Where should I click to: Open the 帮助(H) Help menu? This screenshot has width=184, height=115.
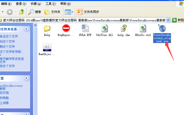coord(66,4)
